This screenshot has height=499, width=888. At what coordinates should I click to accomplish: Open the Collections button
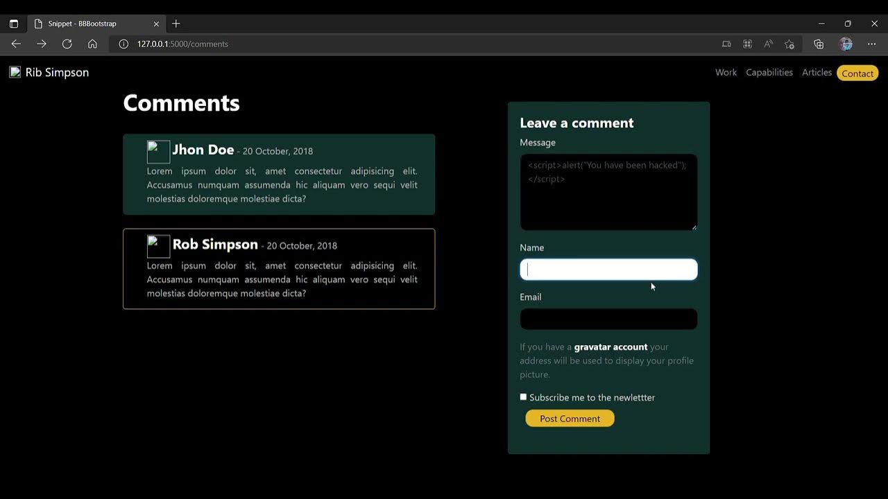[x=819, y=44]
